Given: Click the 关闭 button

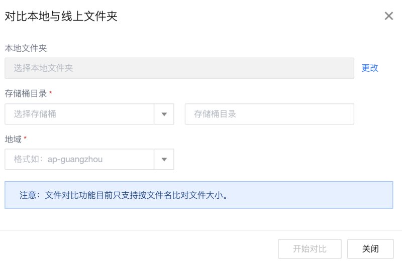Looking at the screenshot, I should [370, 248].
